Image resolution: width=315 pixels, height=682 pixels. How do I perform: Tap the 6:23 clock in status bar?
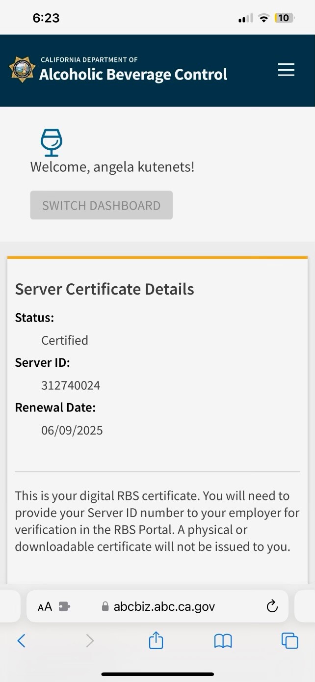(x=46, y=18)
